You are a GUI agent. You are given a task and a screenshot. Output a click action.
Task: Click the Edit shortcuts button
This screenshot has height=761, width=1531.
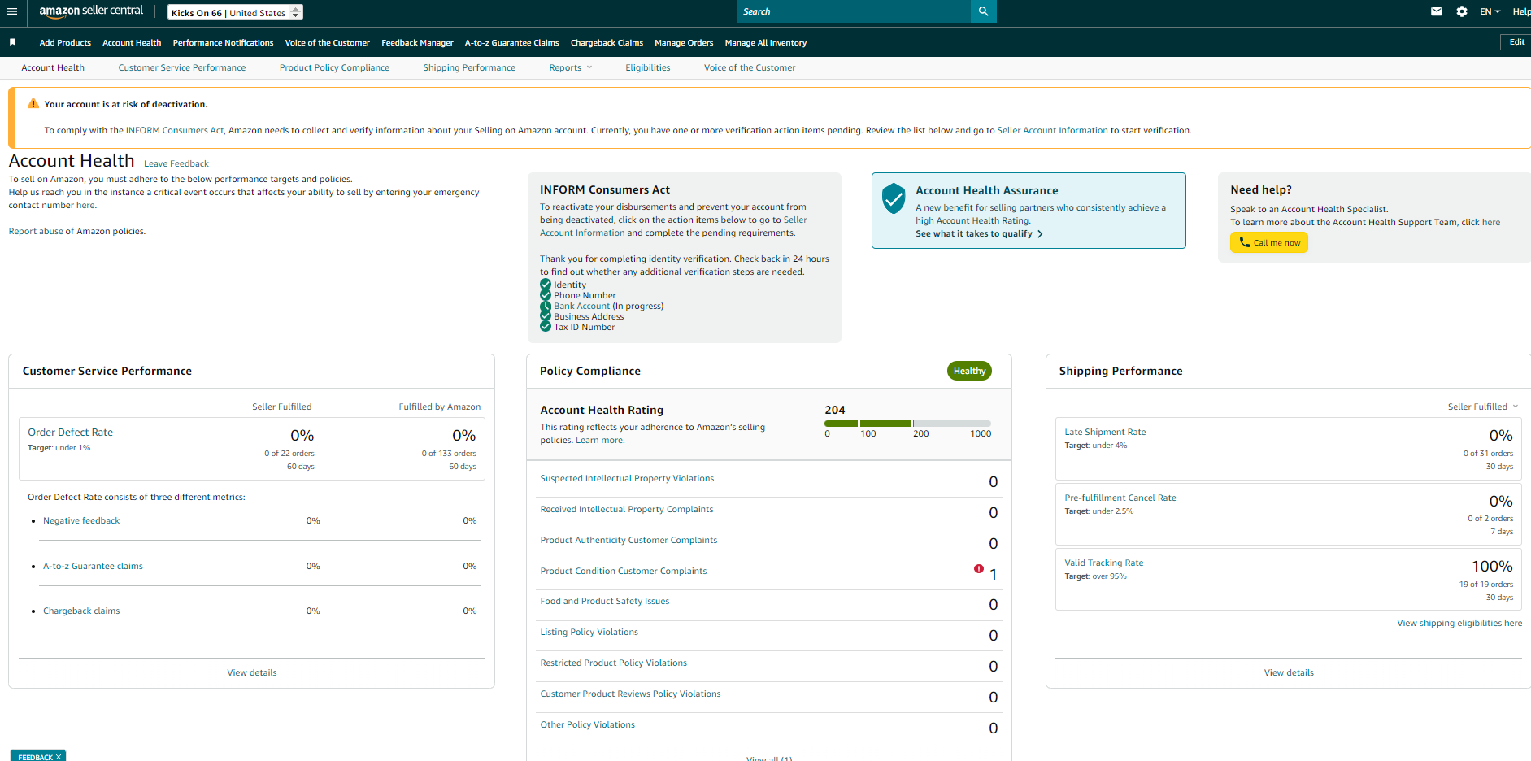1516,42
